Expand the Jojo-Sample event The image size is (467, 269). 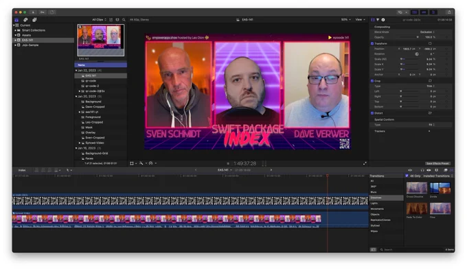(x=15, y=45)
